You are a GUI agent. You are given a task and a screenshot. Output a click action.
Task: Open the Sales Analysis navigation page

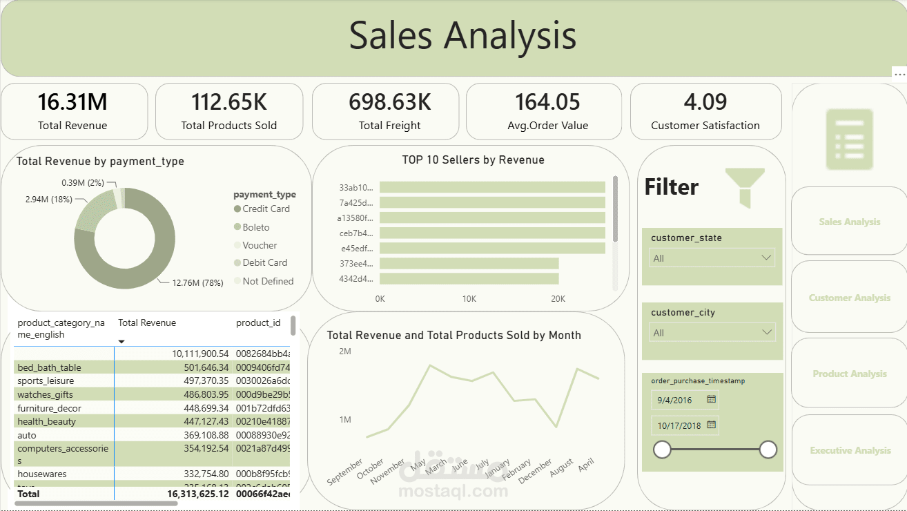pyautogui.click(x=849, y=222)
